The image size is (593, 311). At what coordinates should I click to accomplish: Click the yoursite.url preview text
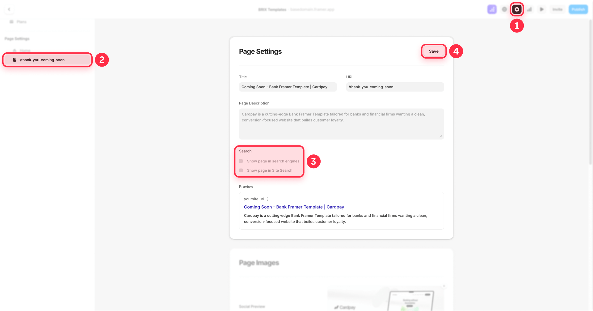[254, 199]
